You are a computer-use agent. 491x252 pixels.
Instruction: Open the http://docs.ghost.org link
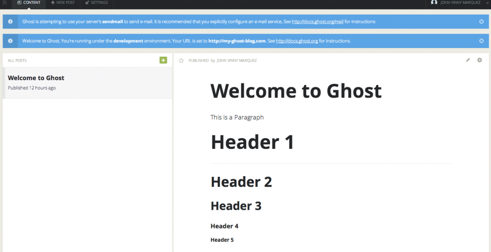(x=297, y=41)
